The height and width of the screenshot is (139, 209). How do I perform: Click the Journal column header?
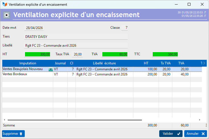[60, 63]
